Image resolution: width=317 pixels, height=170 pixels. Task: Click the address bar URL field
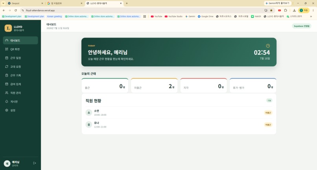142,10
